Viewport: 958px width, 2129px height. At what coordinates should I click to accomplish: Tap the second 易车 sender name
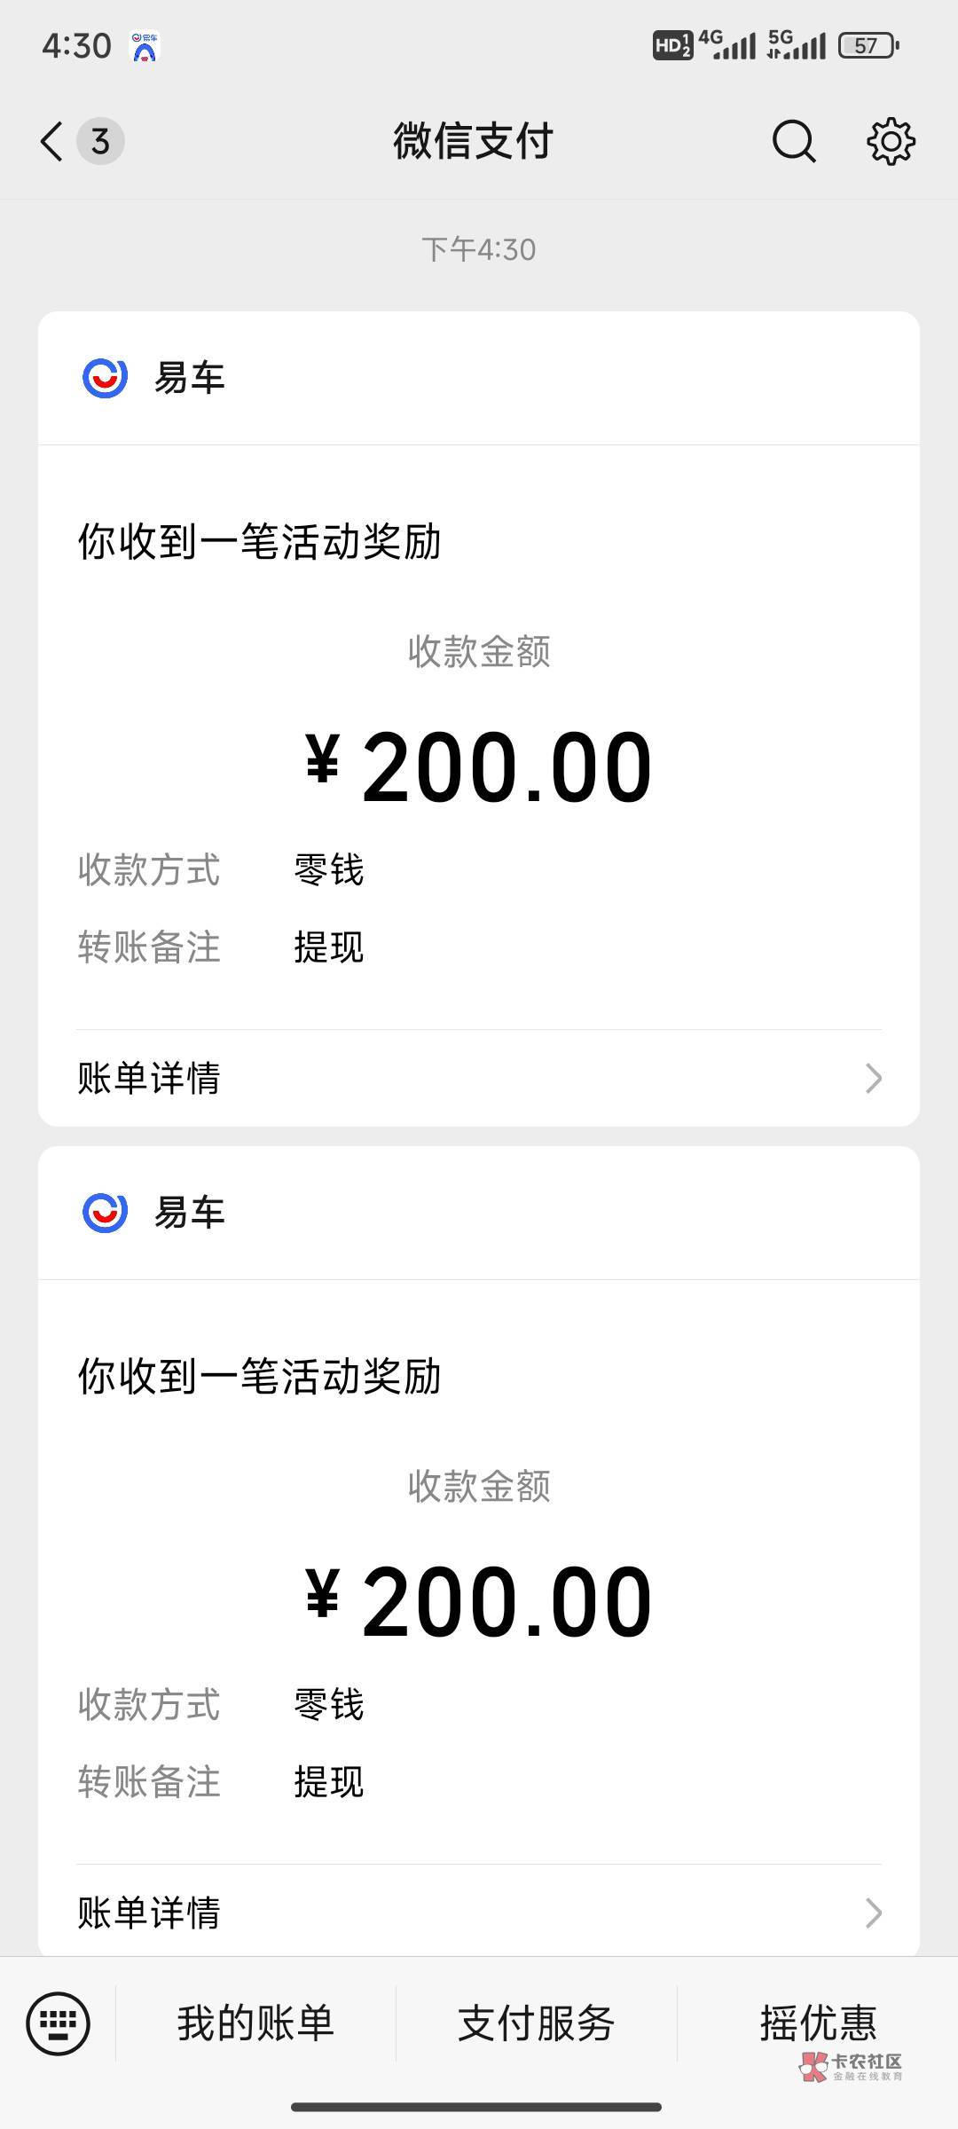(x=190, y=1213)
